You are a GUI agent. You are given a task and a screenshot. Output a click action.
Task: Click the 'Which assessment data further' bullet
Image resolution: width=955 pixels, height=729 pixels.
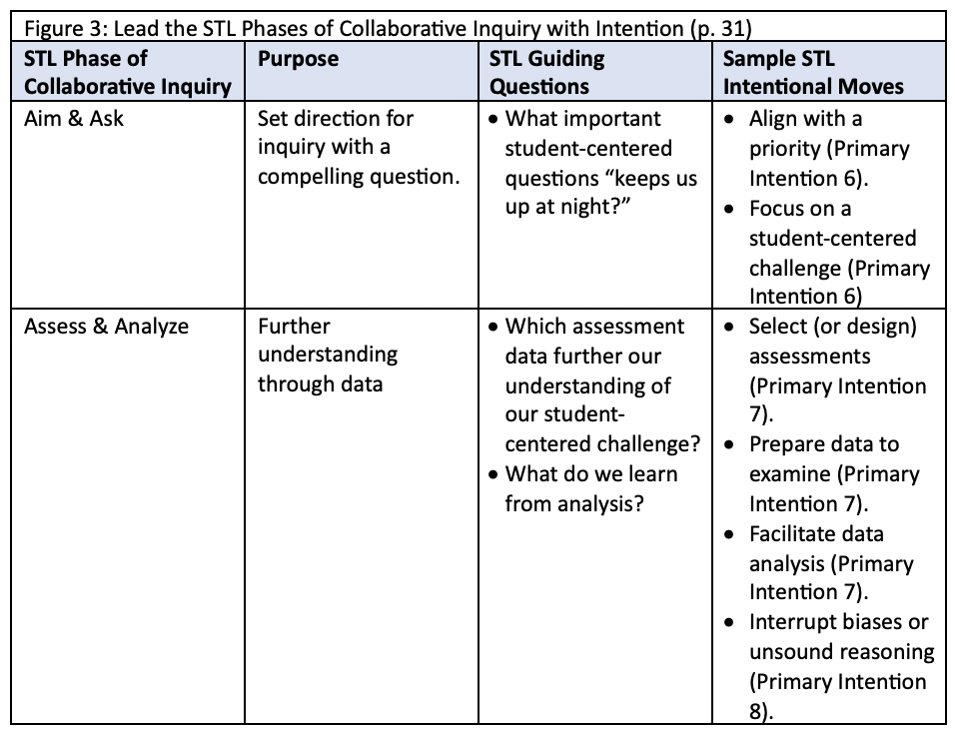[x=595, y=384]
